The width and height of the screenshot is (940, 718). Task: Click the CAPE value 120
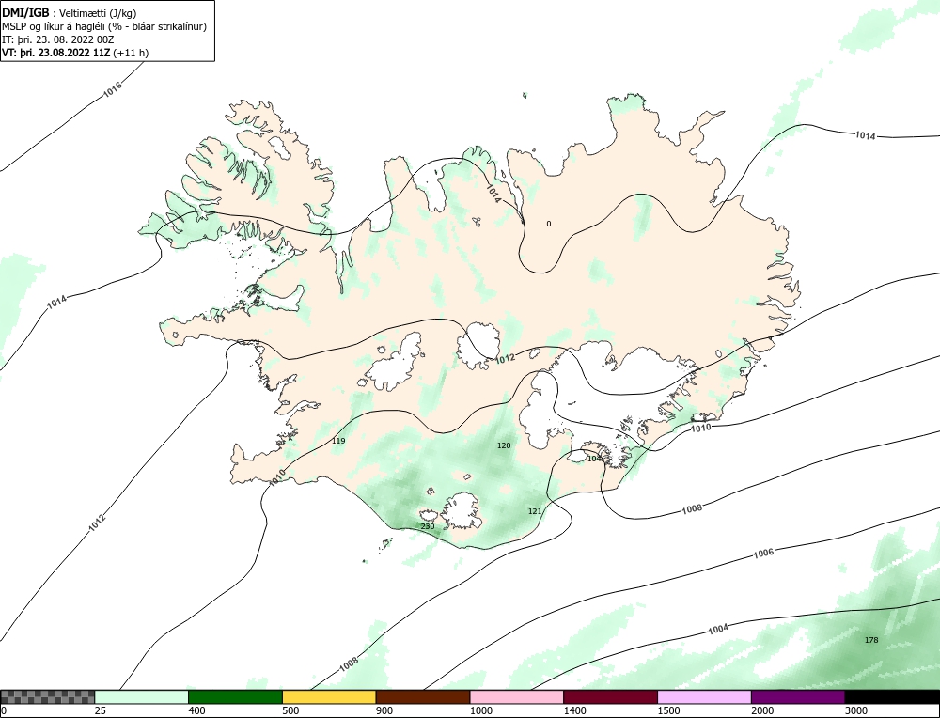(504, 445)
